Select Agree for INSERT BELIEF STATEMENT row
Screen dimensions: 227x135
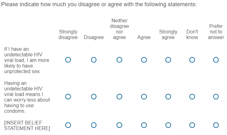(x=144, y=125)
